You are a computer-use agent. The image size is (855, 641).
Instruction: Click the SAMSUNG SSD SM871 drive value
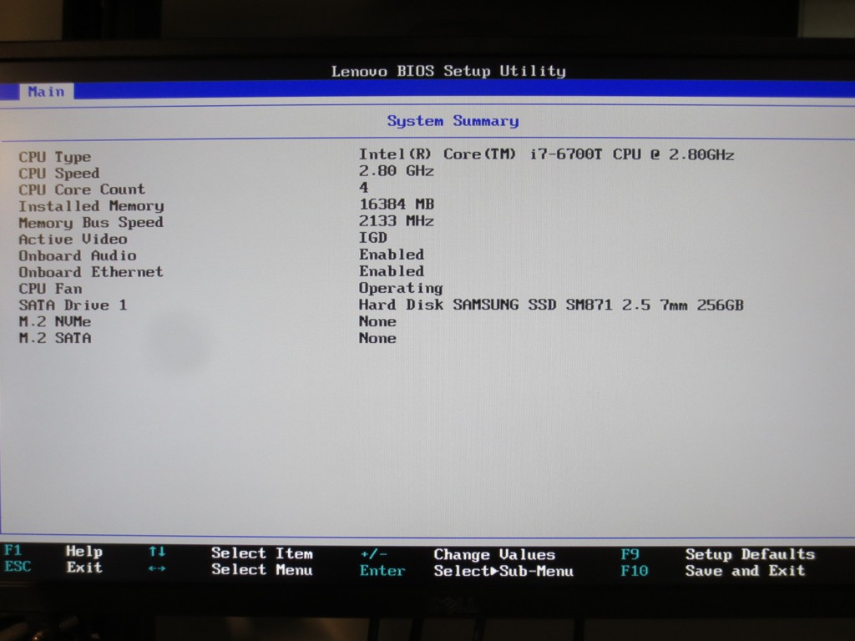[551, 305]
